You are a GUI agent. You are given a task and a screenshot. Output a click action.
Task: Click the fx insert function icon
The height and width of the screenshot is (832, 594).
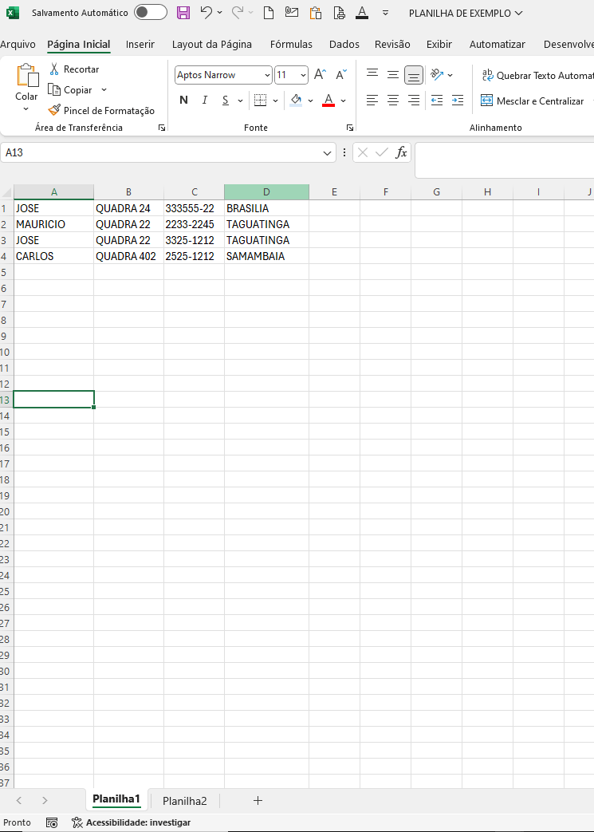[x=402, y=153]
